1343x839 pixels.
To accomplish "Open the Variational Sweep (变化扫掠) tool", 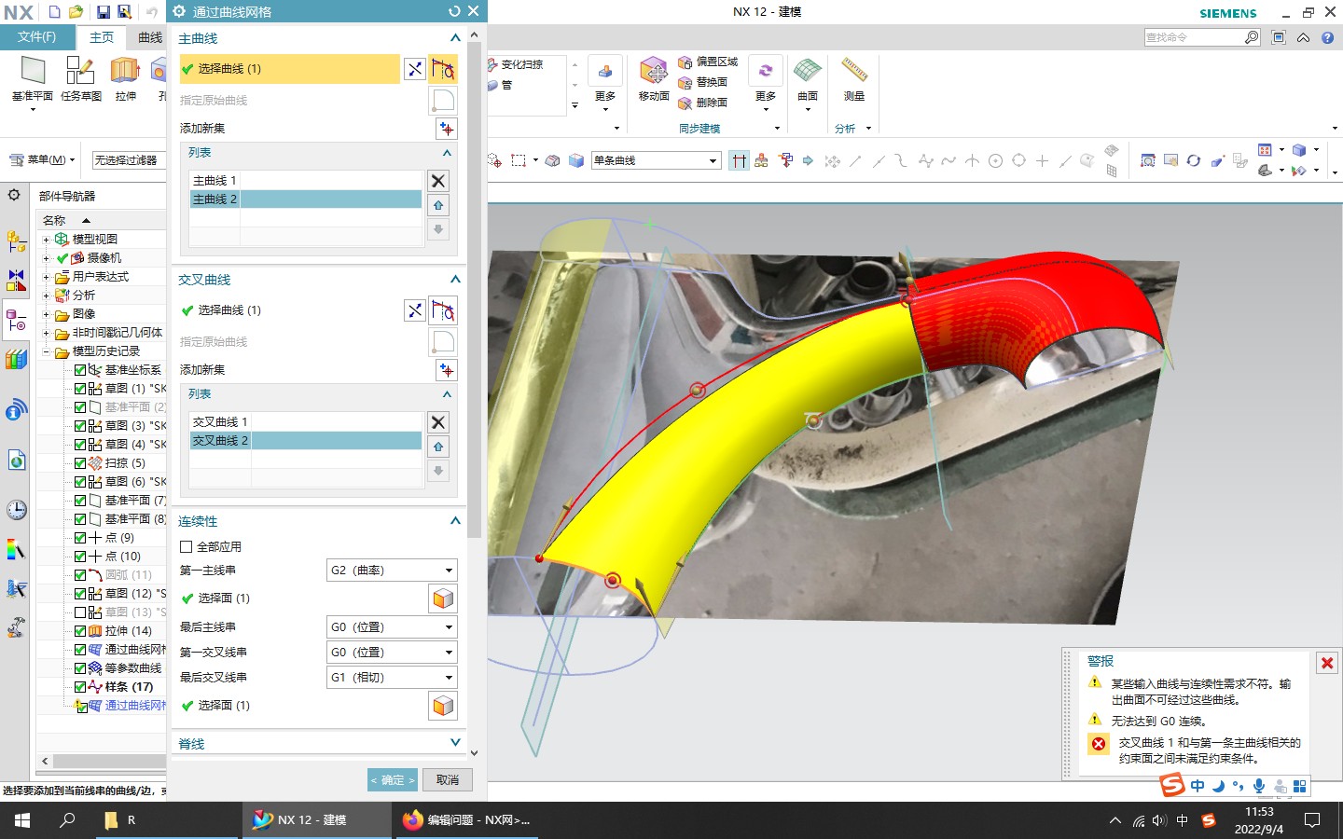I will 516,64.
